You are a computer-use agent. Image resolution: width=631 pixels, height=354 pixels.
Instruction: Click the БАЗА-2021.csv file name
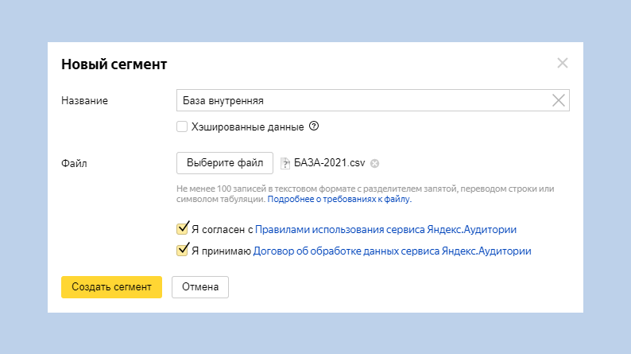tap(329, 163)
